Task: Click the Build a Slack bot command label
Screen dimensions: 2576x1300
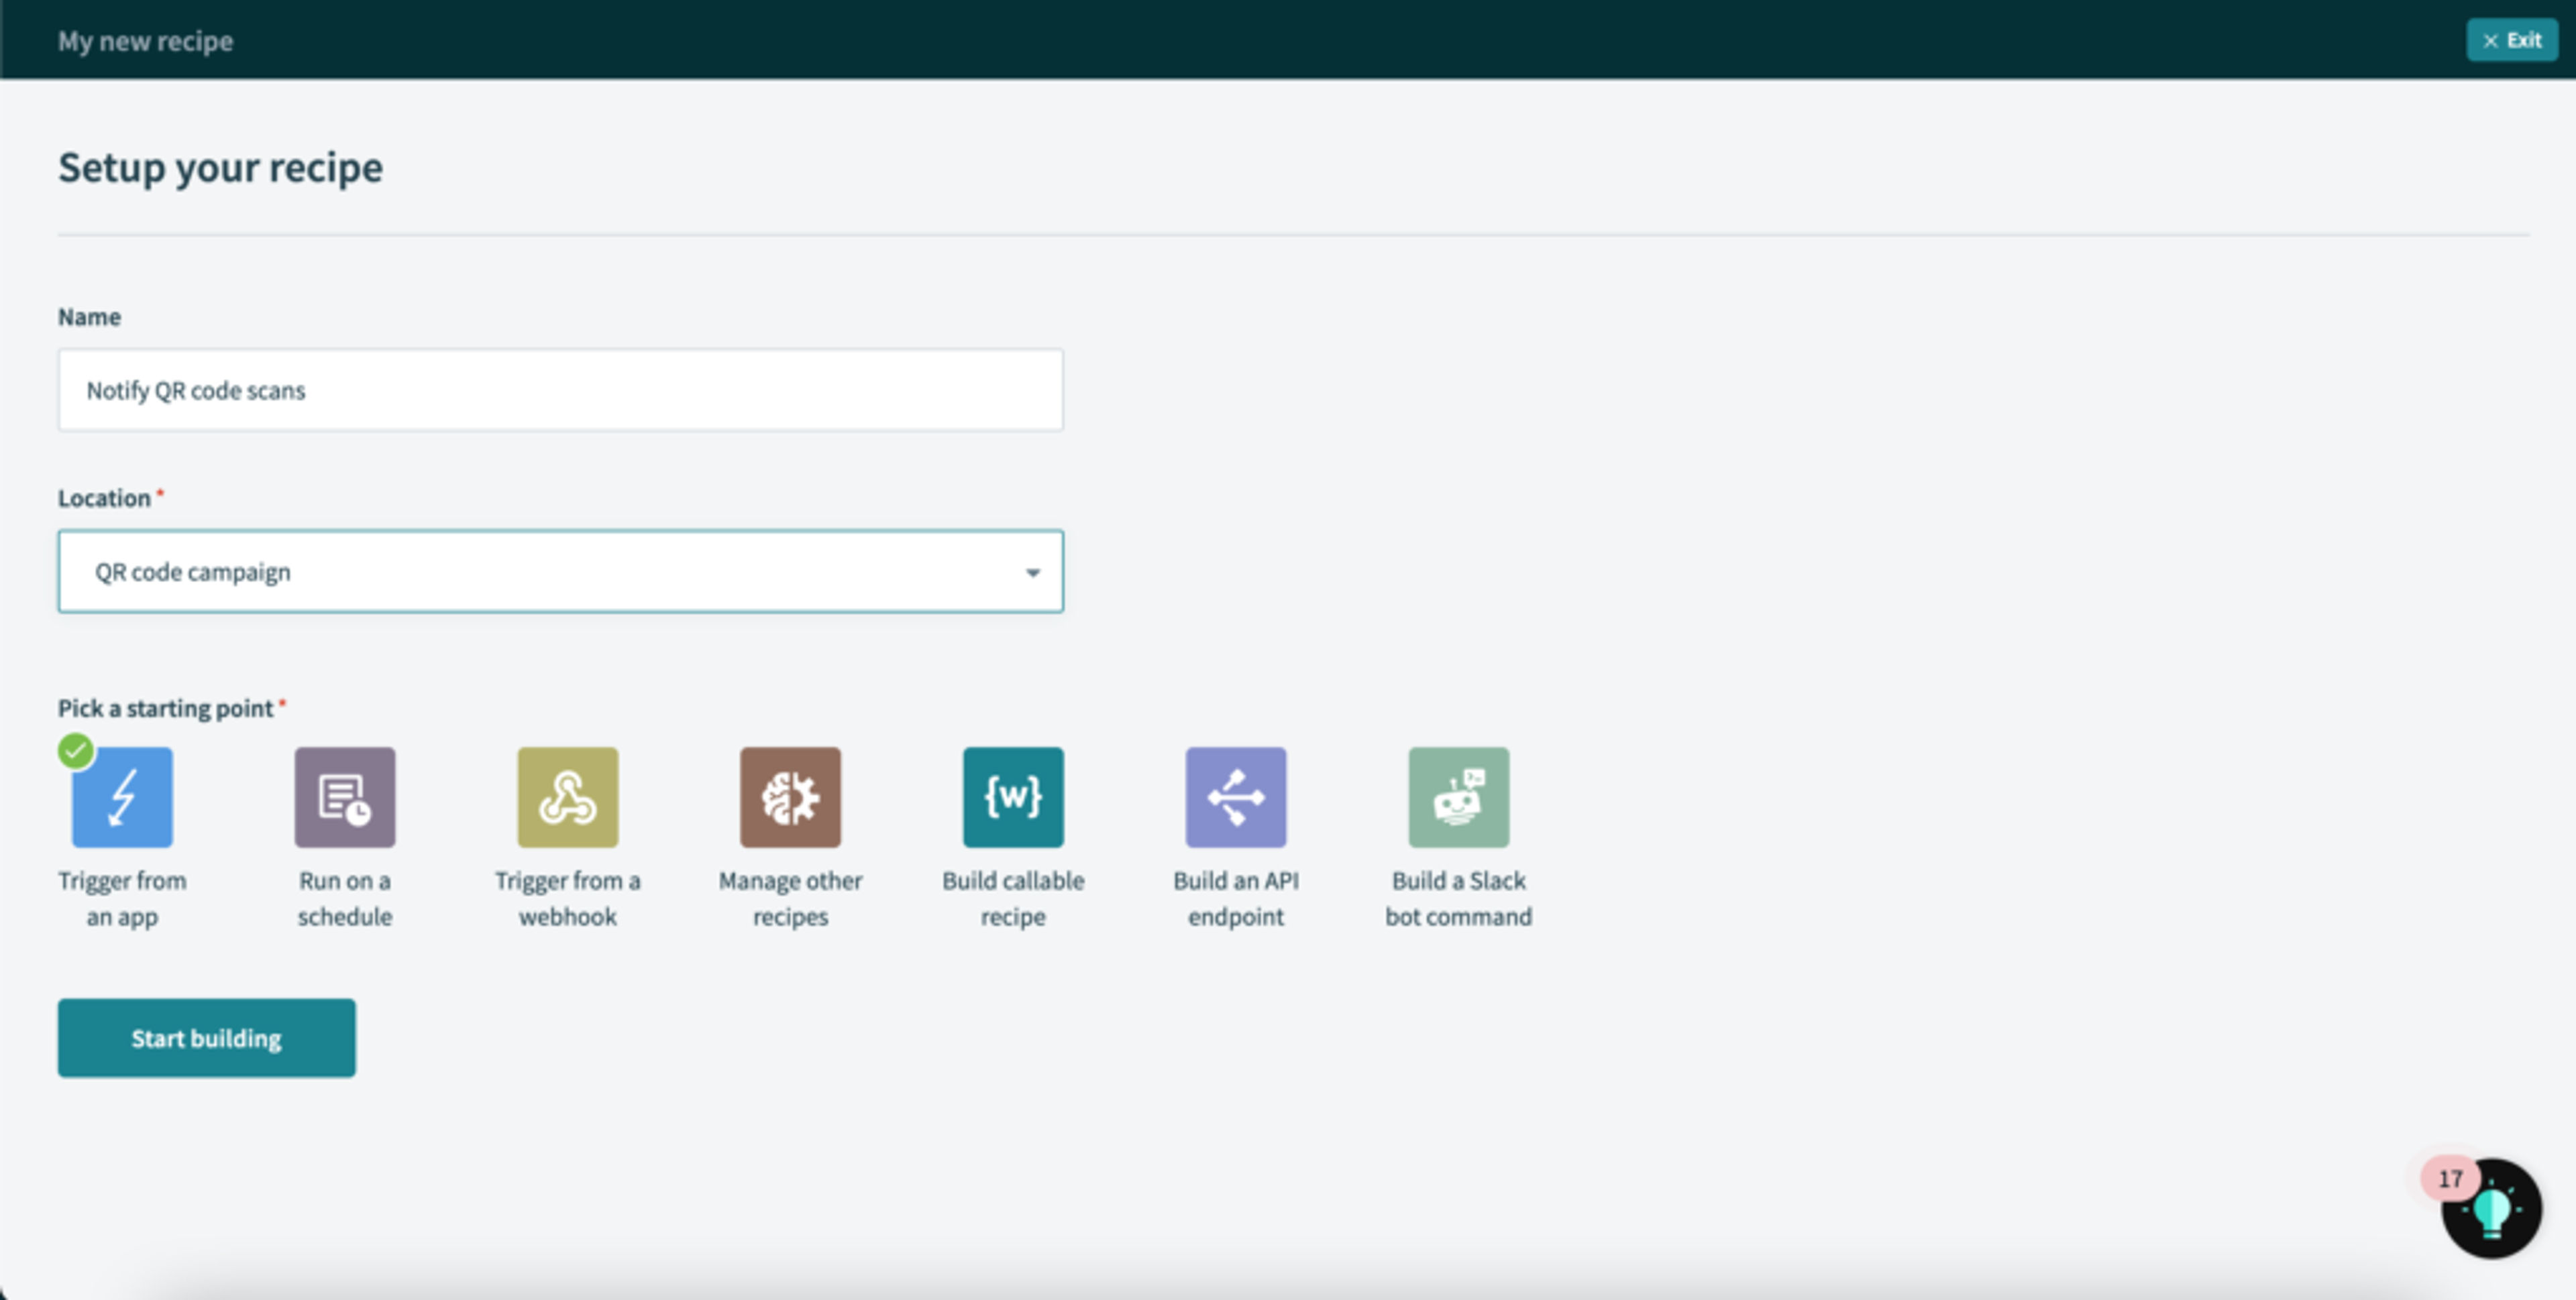Action: point(1459,898)
